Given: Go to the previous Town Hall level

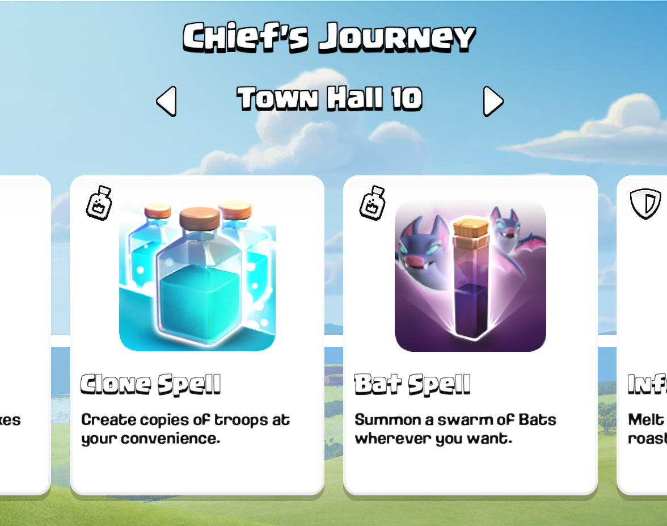Looking at the screenshot, I should pyautogui.click(x=166, y=101).
